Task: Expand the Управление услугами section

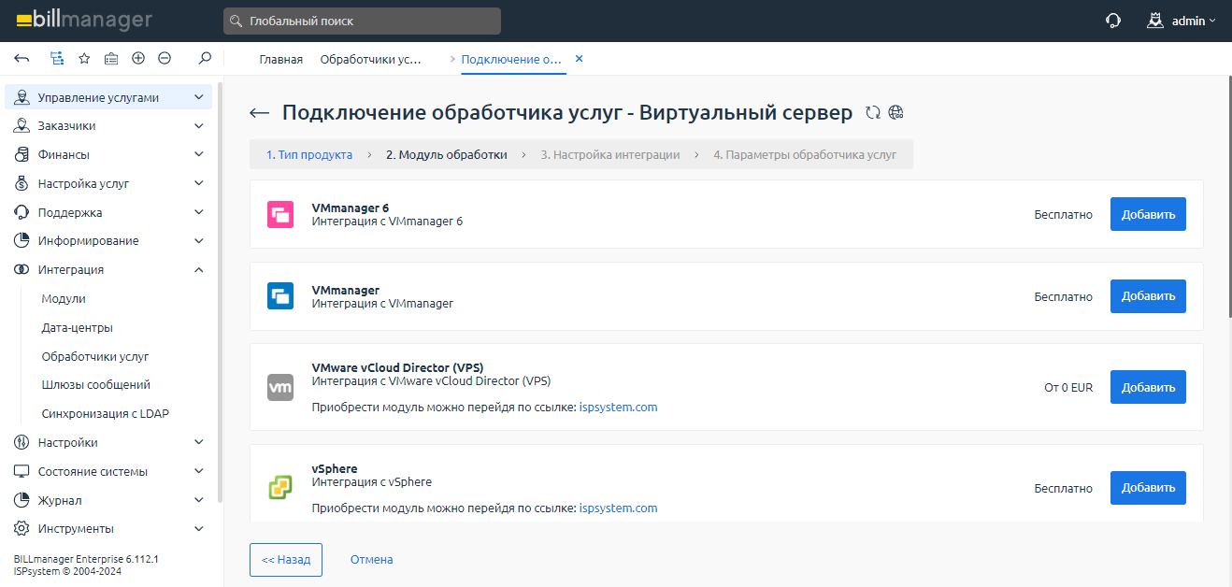Action: click(x=198, y=97)
